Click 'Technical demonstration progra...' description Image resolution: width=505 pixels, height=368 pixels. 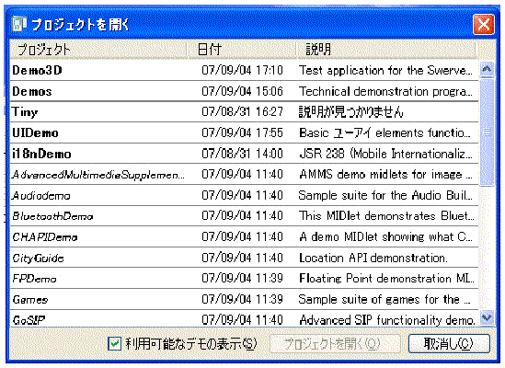pos(385,91)
